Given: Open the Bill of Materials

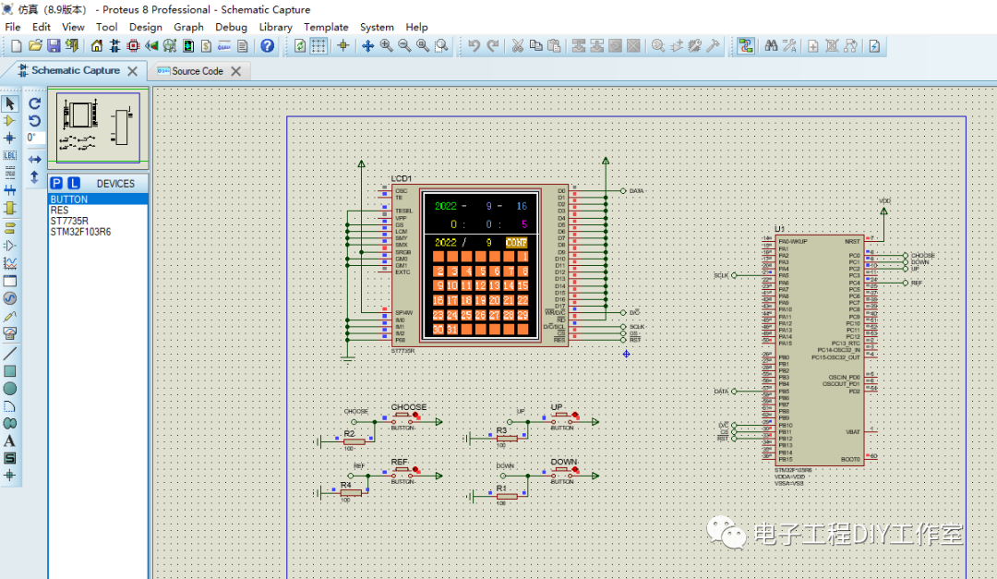Looking at the screenshot, I should [x=206, y=46].
